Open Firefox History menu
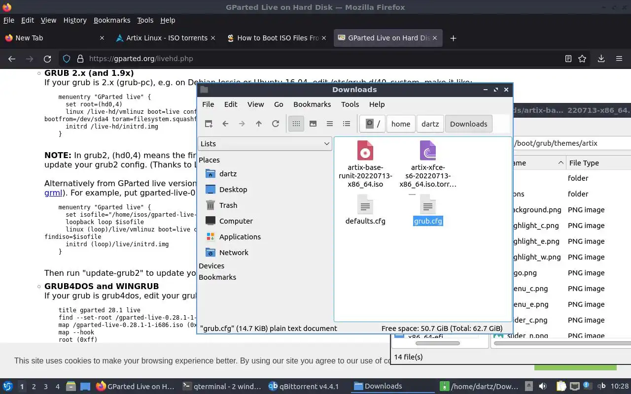Screen dimensions: 631x394 (x=75, y=20)
